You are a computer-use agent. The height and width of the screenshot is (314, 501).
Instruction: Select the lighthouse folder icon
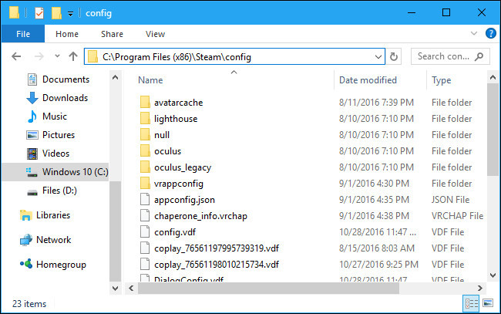tap(145, 119)
